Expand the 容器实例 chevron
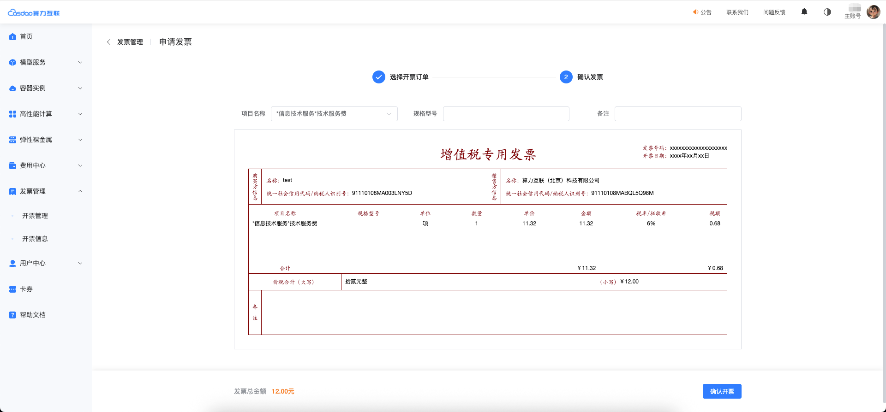Viewport: 886px width, 412px height. pos(80,88)
